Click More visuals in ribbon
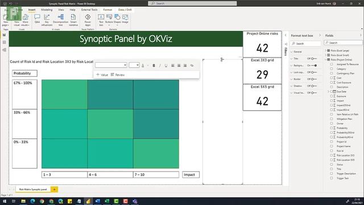This screenshot has width=364, height=205. (x=25, y=20)
